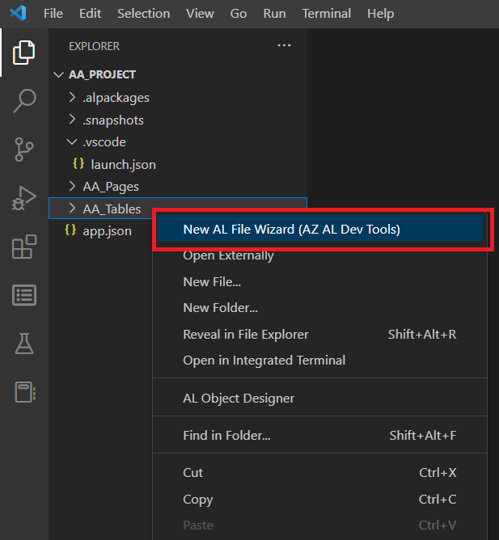Open the Help menu

(x=380, y=14)
